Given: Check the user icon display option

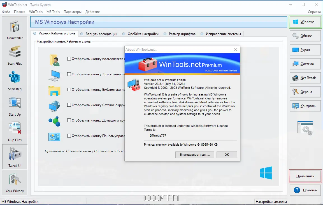Looking at the screenshot, I should (x=68, y=59).
